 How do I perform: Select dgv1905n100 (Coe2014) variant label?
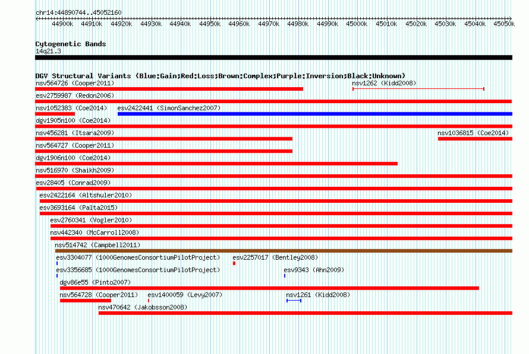pos(73,120)
